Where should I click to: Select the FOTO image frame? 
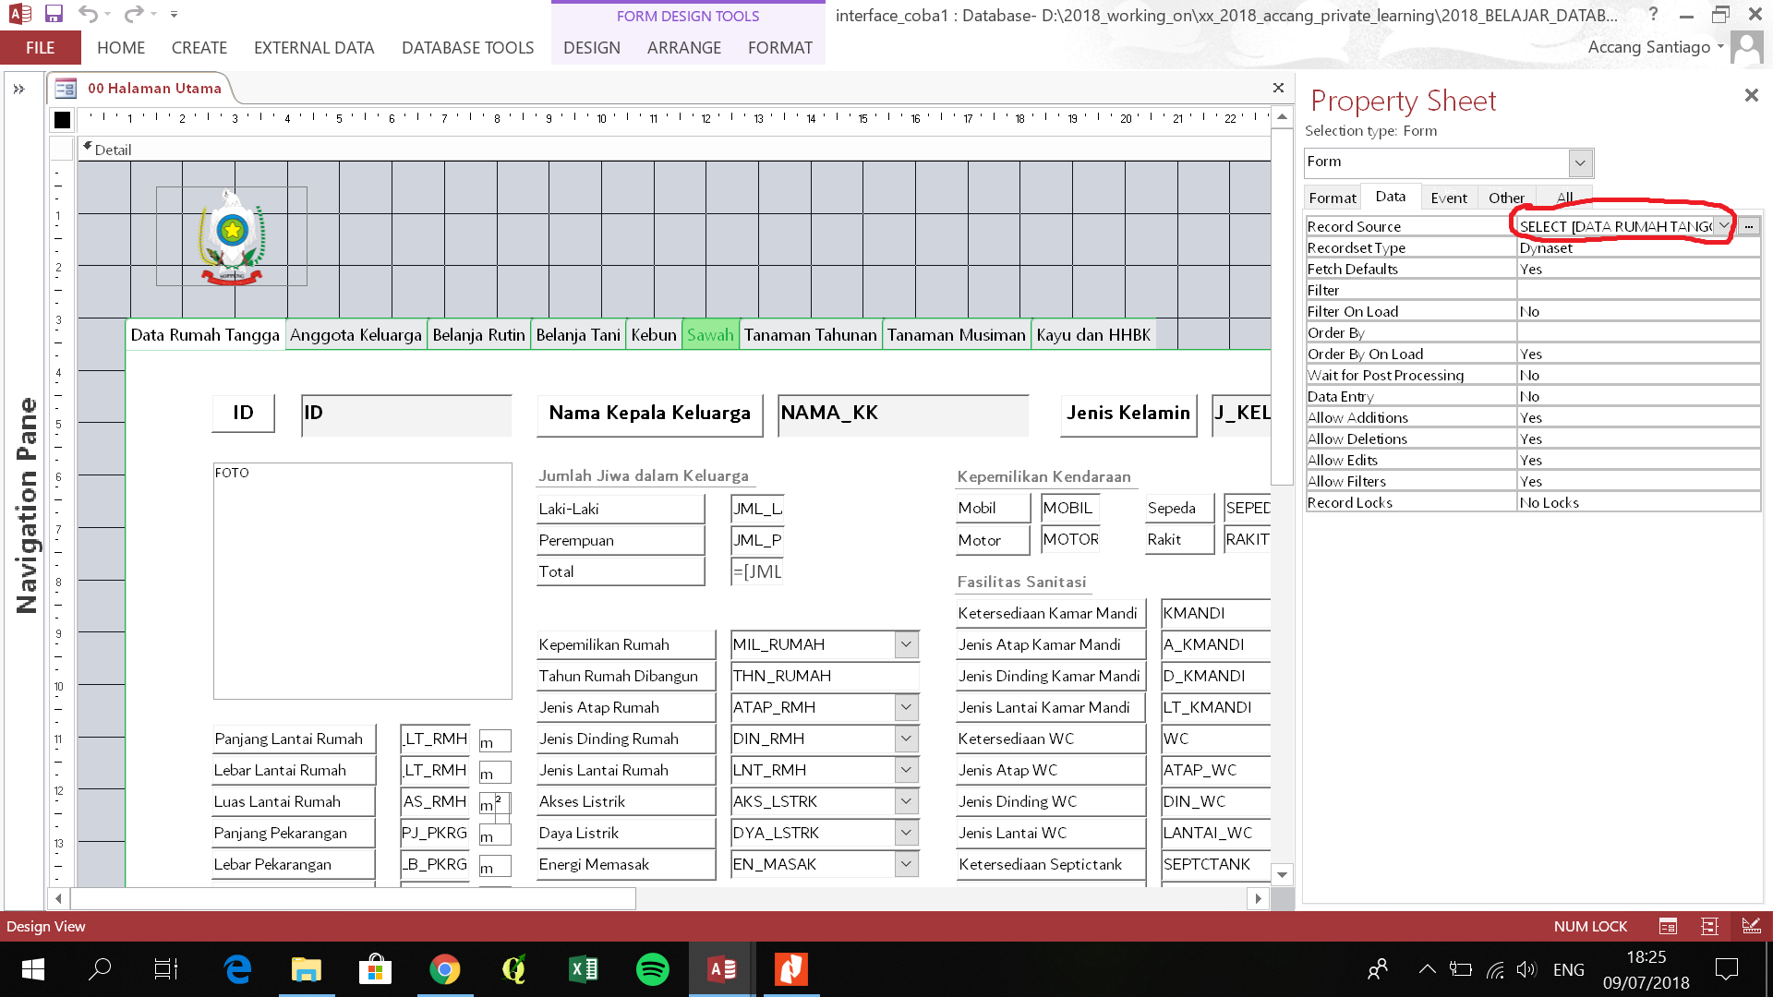coord(363,581)
